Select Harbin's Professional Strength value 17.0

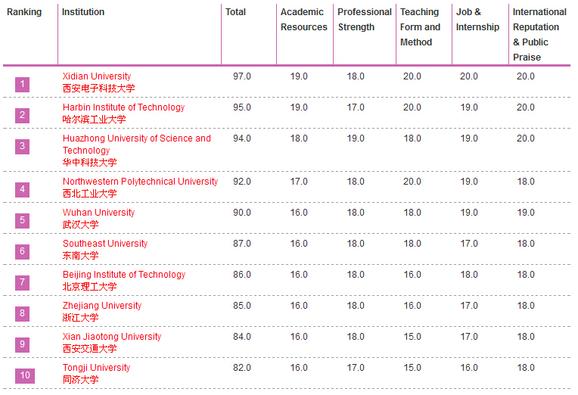(x=356, y=107)
